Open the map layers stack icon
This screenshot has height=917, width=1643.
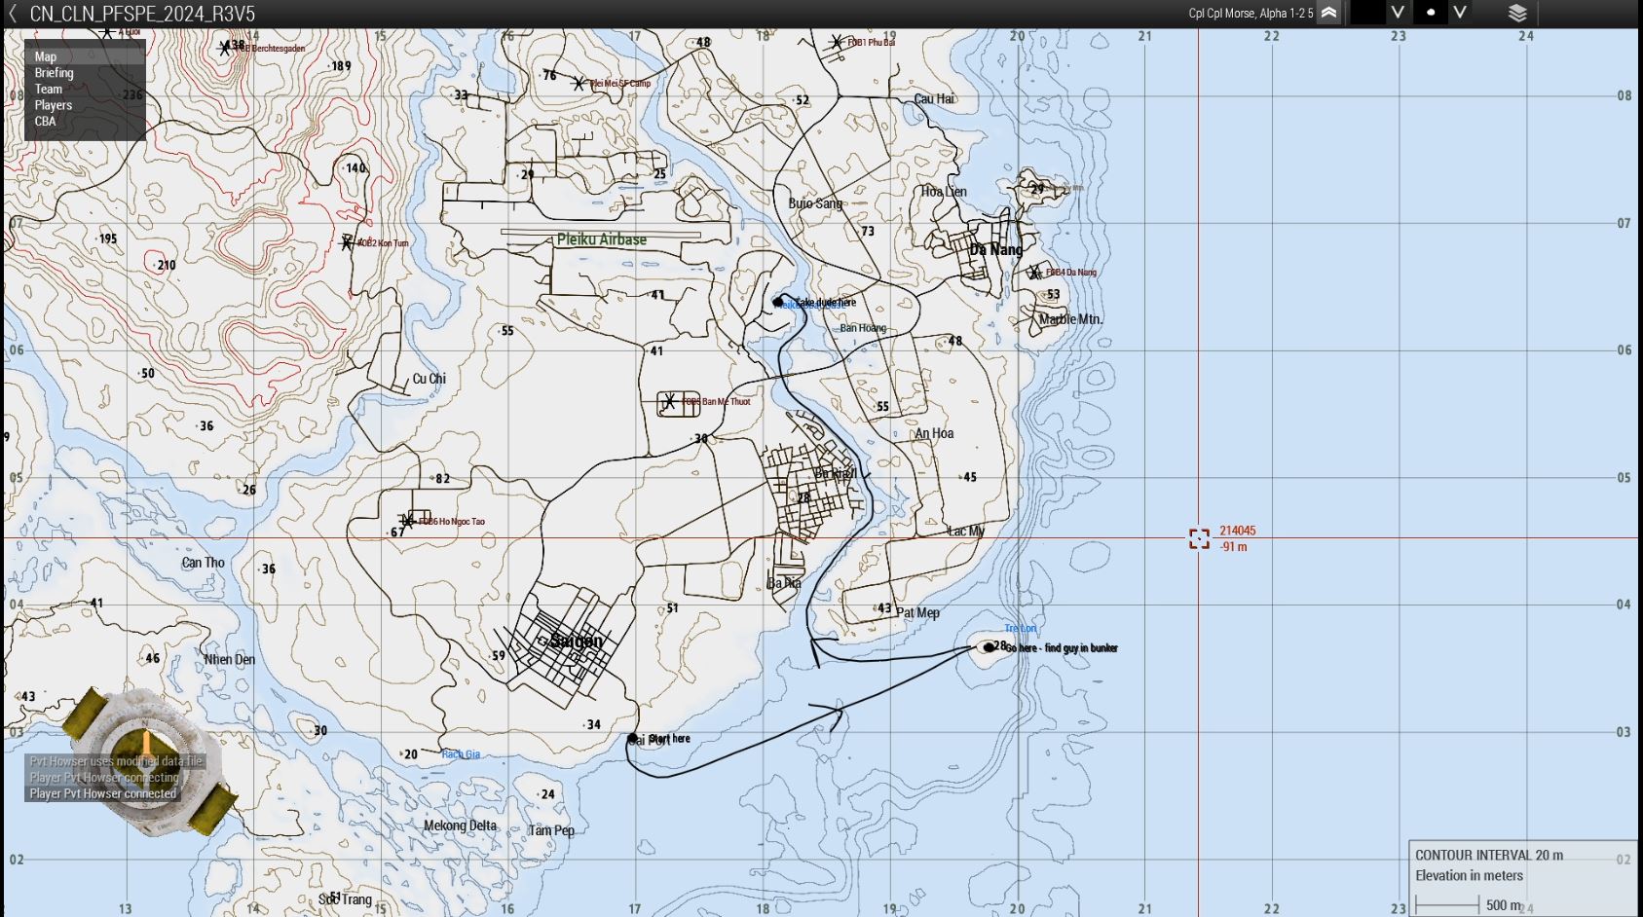(x=1517, y=13)
